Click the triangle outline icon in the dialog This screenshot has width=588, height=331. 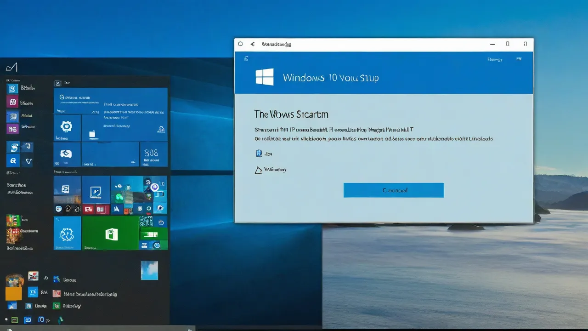(258, 170)
